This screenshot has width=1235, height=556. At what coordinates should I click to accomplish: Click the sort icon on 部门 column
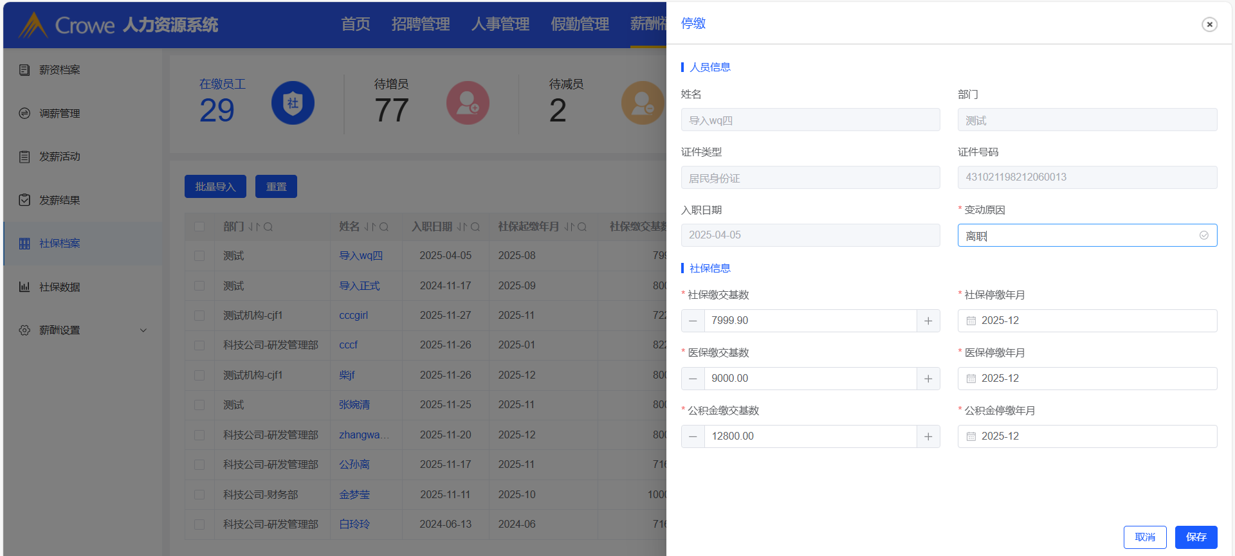(254, 227)
